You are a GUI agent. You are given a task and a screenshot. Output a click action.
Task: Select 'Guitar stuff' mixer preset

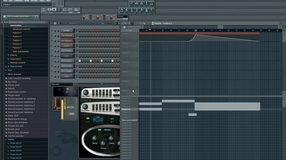click(x=13, y=116)
